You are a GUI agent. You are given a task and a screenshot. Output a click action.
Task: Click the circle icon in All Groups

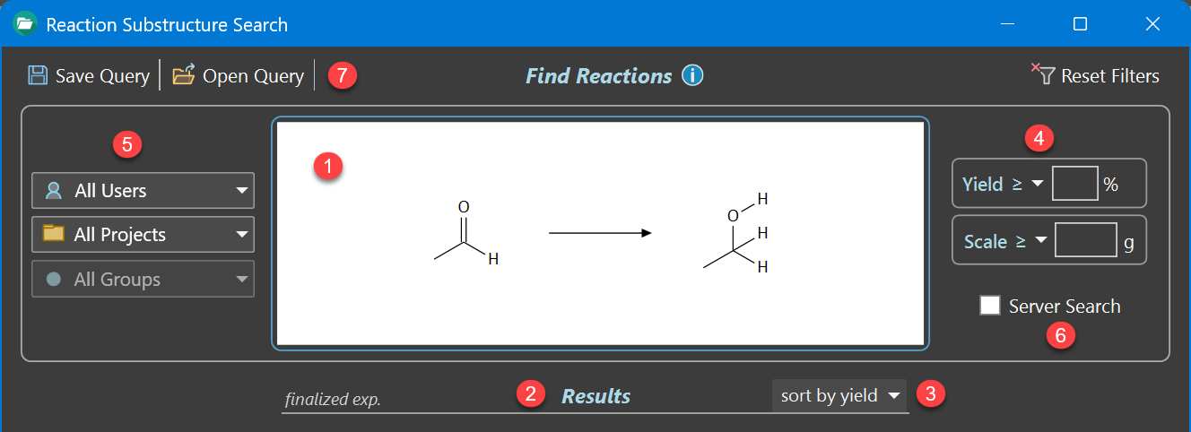tap(54, 279)
